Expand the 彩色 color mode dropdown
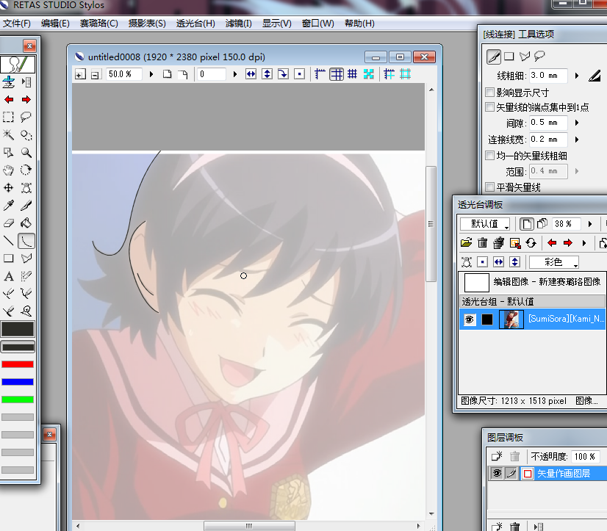 [x=553, y=262]
